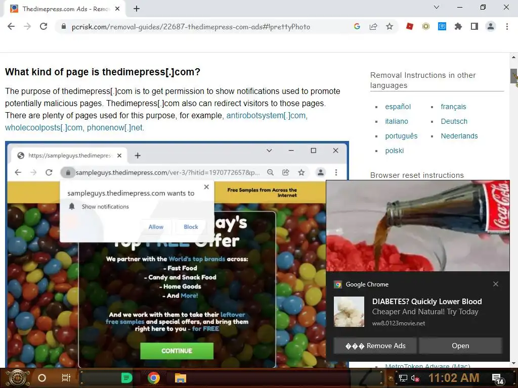The height and width of the screenshot is (388, 518).
Task: Open File Explorer from the taskbar
Action: (181, 378)
